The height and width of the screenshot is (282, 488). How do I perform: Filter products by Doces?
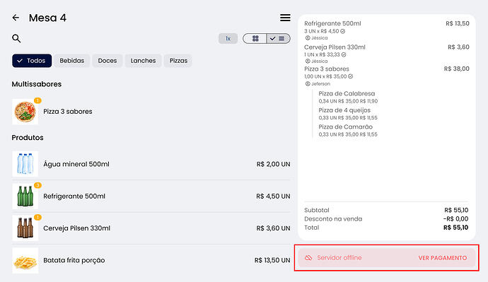108,61
